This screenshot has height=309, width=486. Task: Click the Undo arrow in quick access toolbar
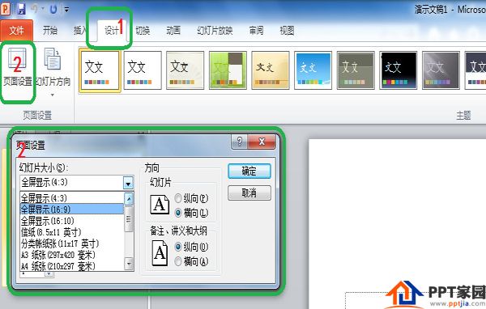[x=35, y=9]
